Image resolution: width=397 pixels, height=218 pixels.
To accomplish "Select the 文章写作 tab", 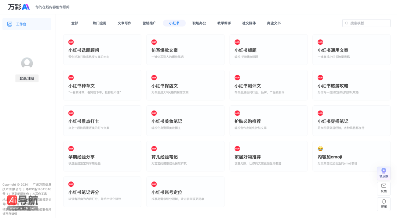I will (124, 23).
